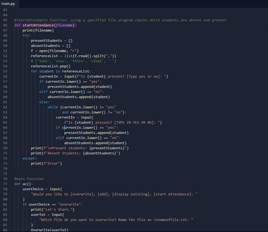Click 'absentStudents = []' on line 50
This screenshot has height=232, width=268.
(51, 46)
